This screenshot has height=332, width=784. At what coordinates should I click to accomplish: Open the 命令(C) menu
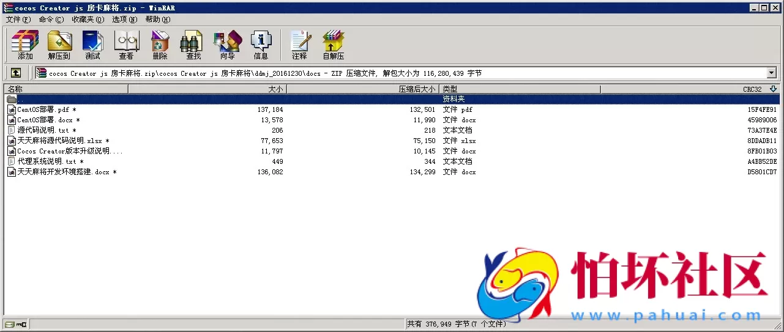51,20
